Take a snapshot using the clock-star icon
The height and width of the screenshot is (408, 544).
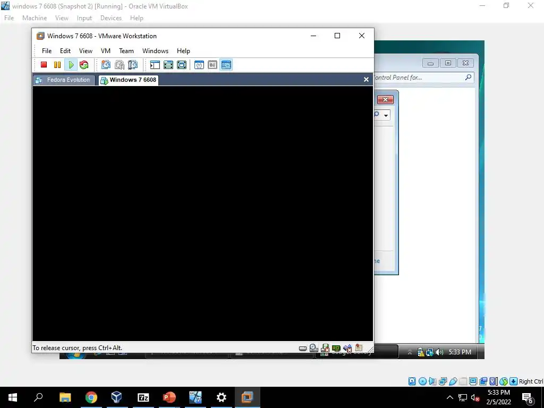click(106, 65)
